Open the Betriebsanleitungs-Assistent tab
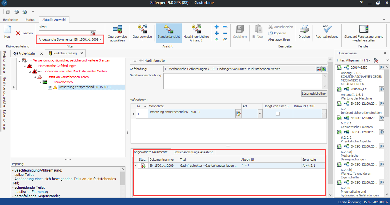The width and height of the screenshot is (390, 205). point(193,152)
